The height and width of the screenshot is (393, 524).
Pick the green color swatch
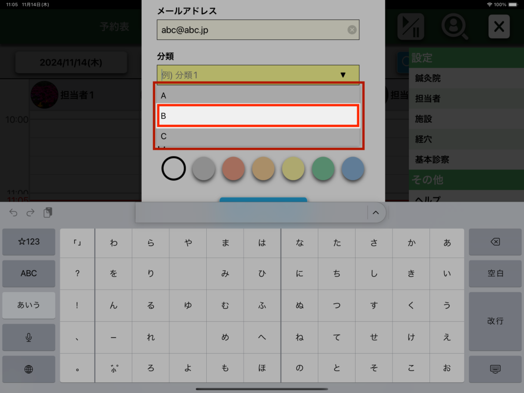(323, 169)
